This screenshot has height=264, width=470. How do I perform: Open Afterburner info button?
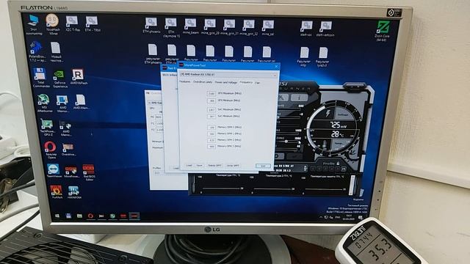[x=299, y=98]
